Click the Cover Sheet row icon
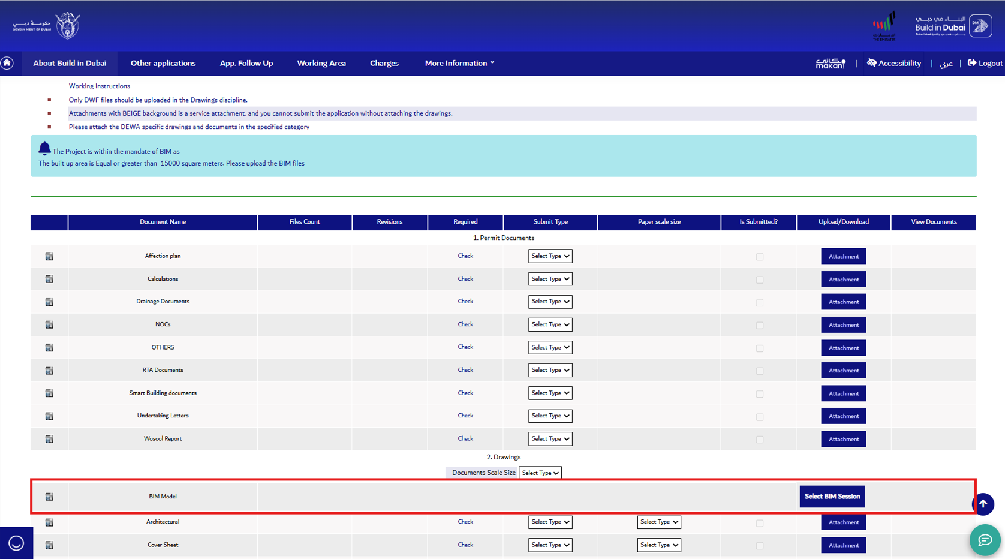Screen dimensions: 1005x559 point(49,545)
